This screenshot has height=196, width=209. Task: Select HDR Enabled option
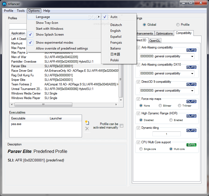coord(171,120)
